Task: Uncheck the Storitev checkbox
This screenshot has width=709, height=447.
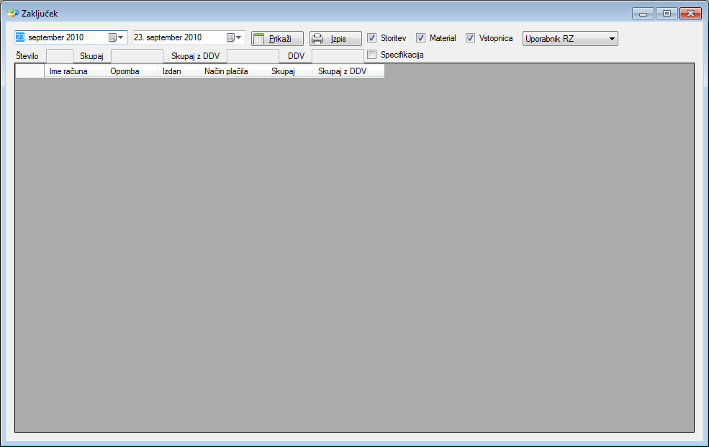Action: pos(372,38)
